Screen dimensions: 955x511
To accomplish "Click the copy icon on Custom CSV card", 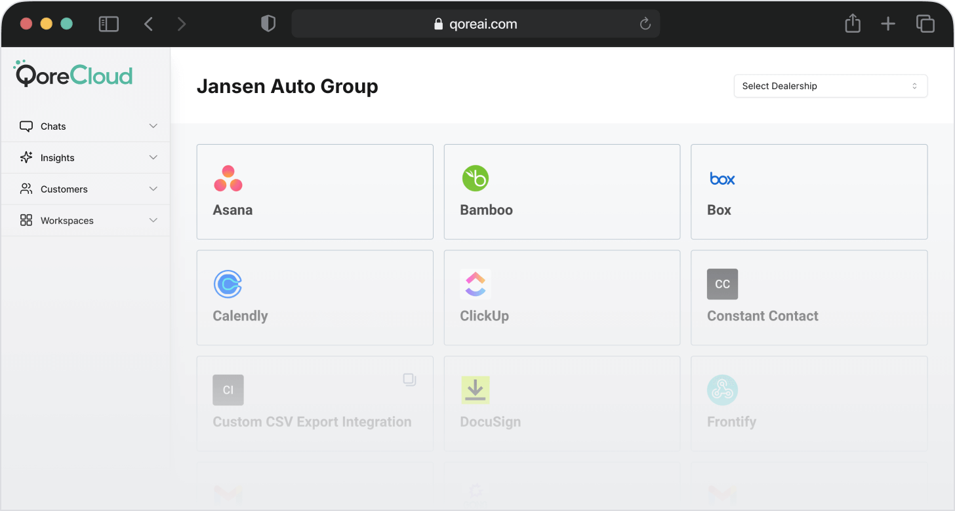I will (409, 379).
